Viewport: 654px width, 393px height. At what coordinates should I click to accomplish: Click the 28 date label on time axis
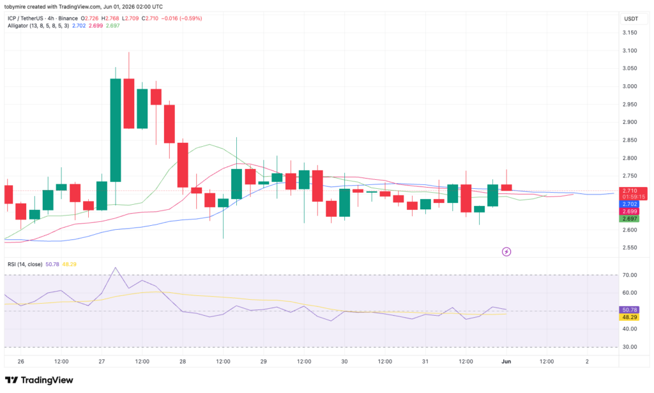(183, 362)
